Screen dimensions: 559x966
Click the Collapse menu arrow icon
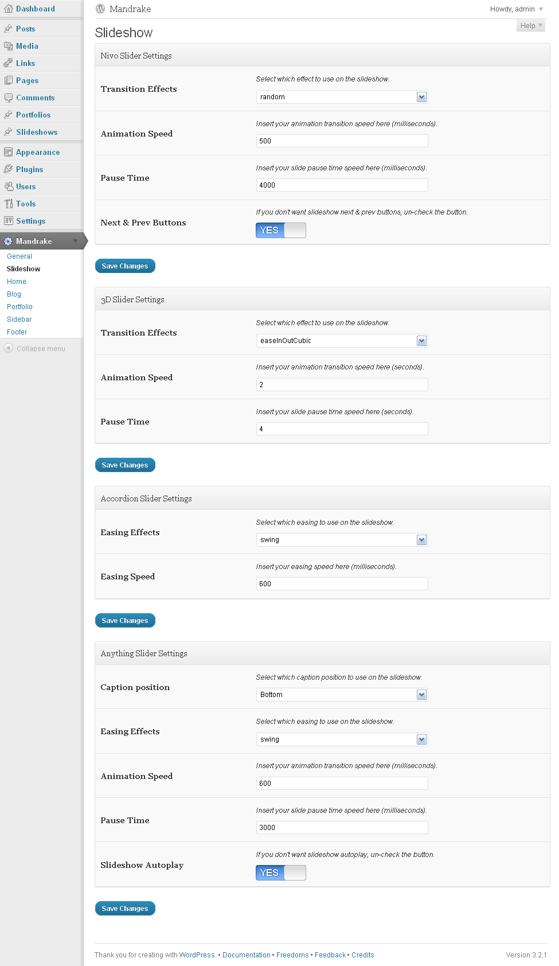(8, 348)
